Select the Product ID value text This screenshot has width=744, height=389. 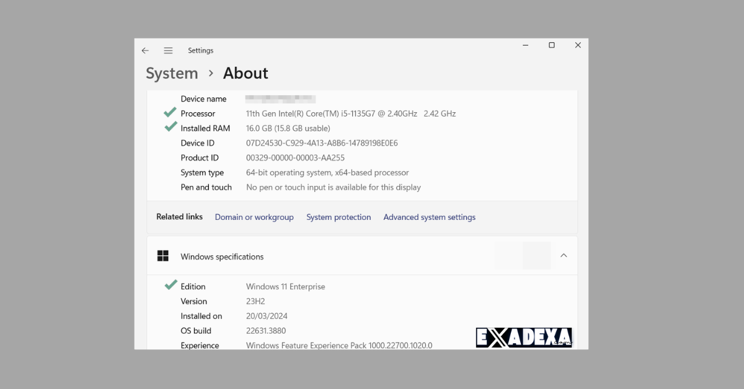[x=294, y=157]
